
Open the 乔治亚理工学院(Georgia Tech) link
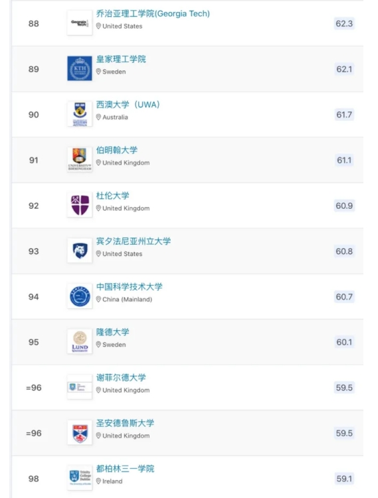click(153, 14)
